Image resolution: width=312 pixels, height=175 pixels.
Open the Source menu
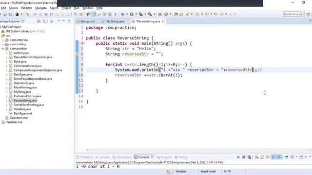click(14, 8)
